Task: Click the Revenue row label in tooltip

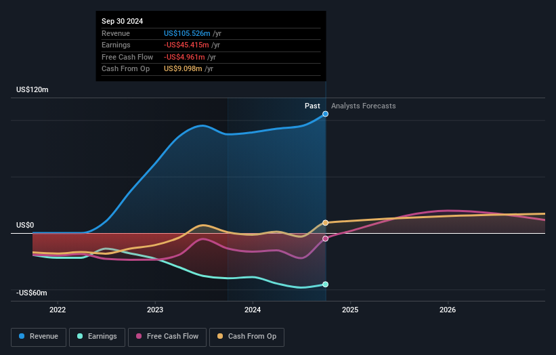Action: tap(116, 33)
